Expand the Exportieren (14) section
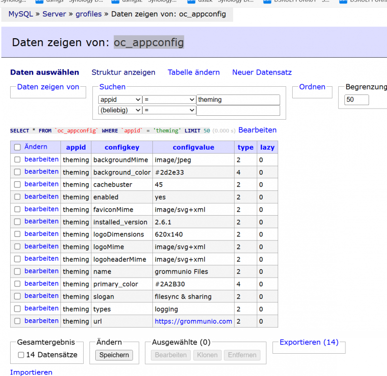This screenshot has height=376, width=387. click(309, 342)
